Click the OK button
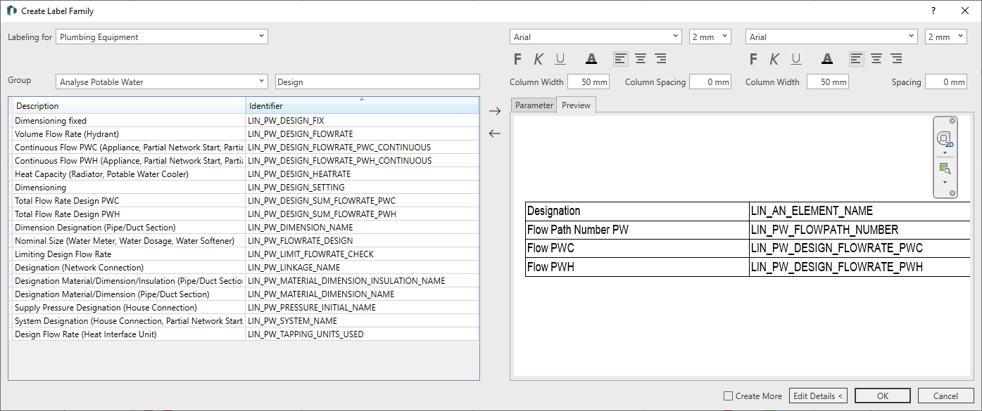Viewport: 982px width, 411px height. click(x=882, y=396)
